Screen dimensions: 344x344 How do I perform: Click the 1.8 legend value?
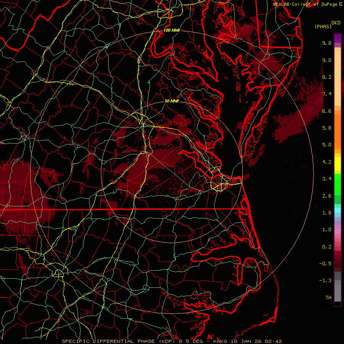tap(327, 213)
